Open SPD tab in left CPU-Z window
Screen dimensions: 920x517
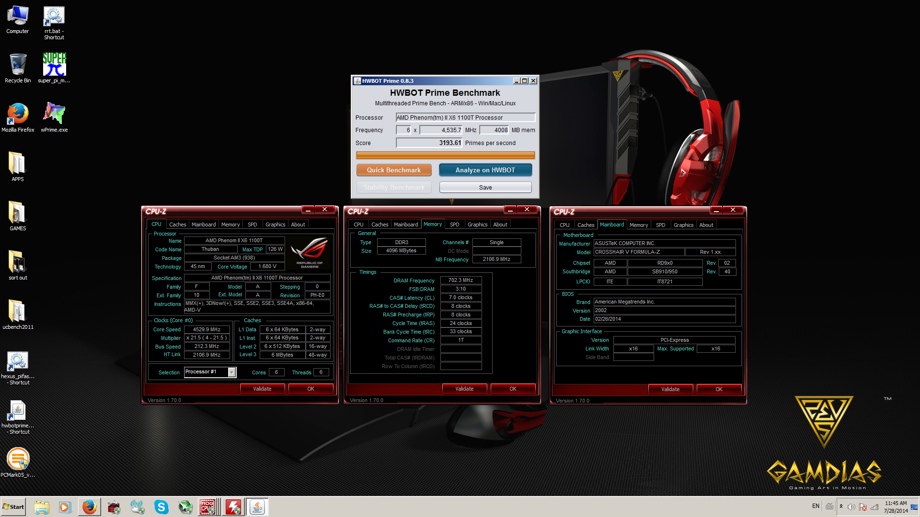(x=253, y=225)
